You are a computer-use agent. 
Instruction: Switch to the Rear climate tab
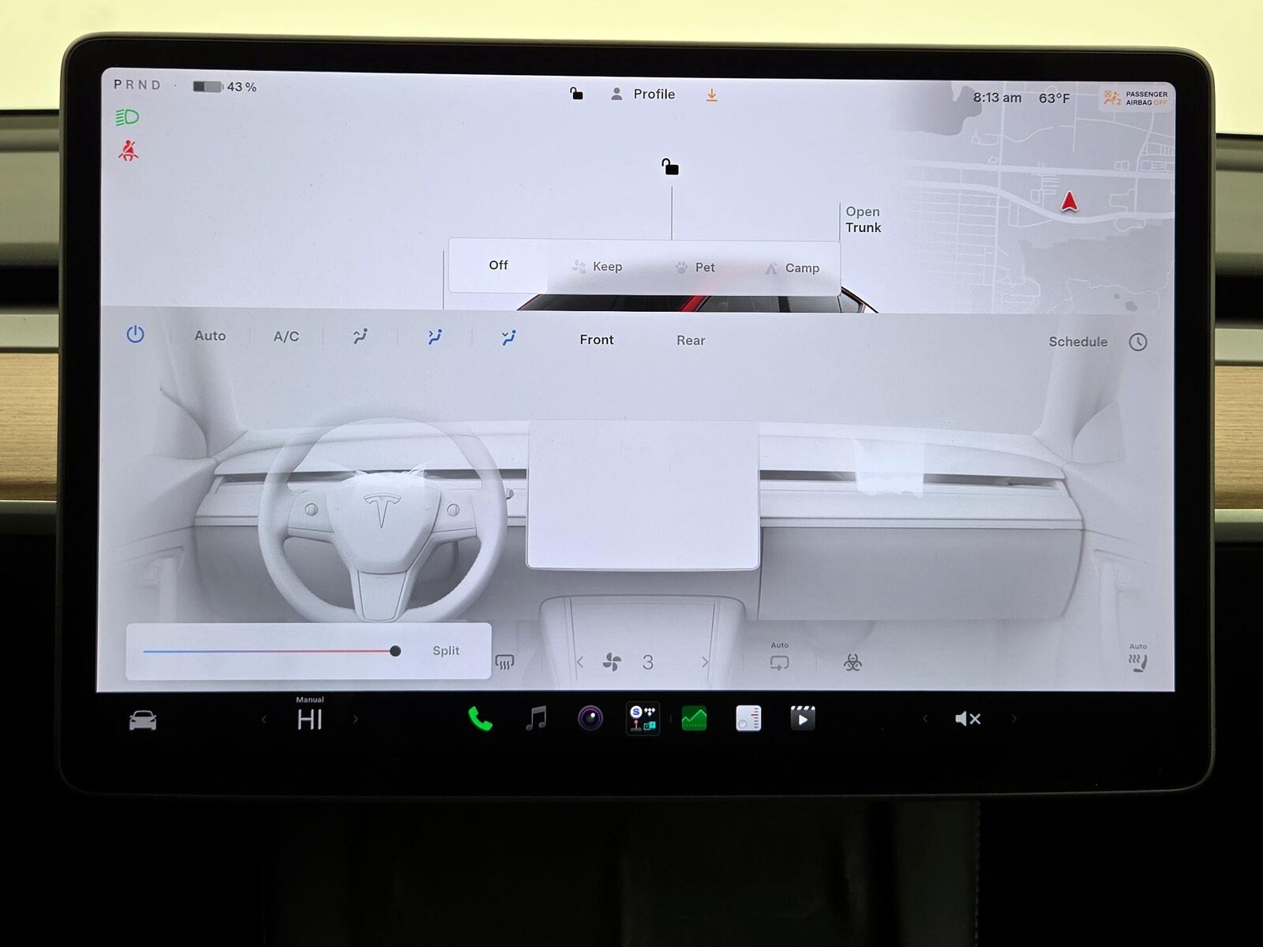point(691,340)
